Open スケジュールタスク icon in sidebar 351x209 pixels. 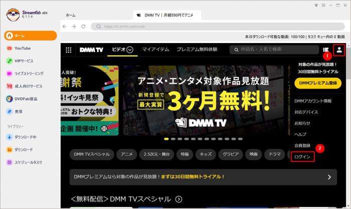point(9,162)
